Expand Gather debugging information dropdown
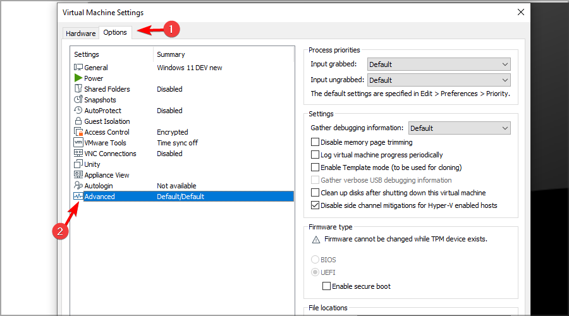Image resolution: width=569 pixels, height=316 pixels. pyautogui.click(x=459, y=128)
